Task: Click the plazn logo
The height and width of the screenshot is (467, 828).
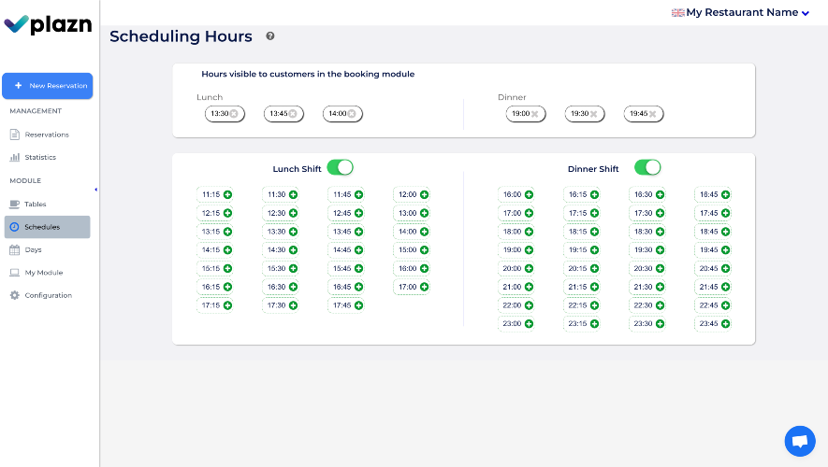Action: [x=48, y=24]
